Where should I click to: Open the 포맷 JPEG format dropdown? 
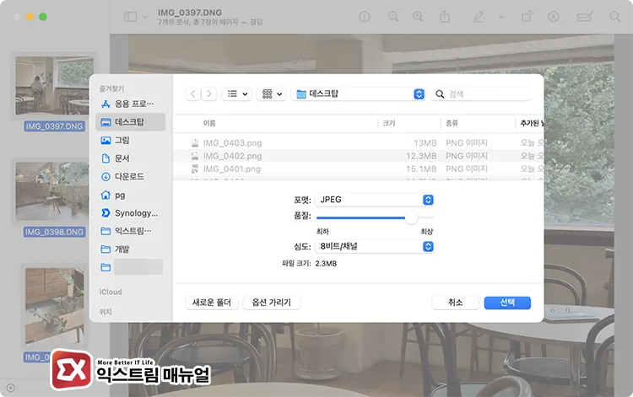[x=375, y=200]
